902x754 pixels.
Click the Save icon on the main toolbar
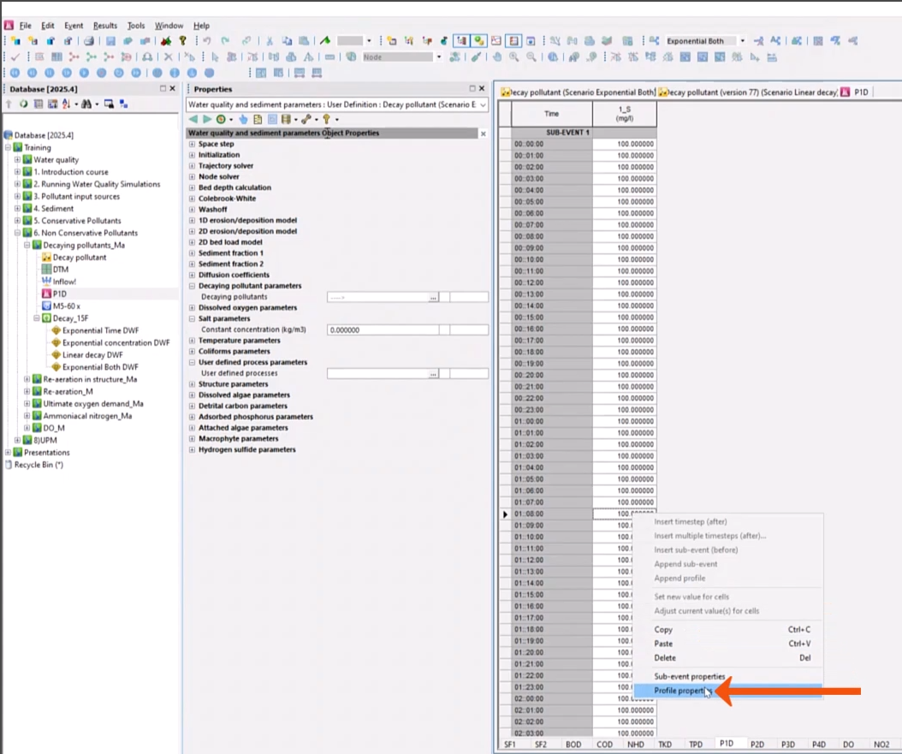[110, 40]
